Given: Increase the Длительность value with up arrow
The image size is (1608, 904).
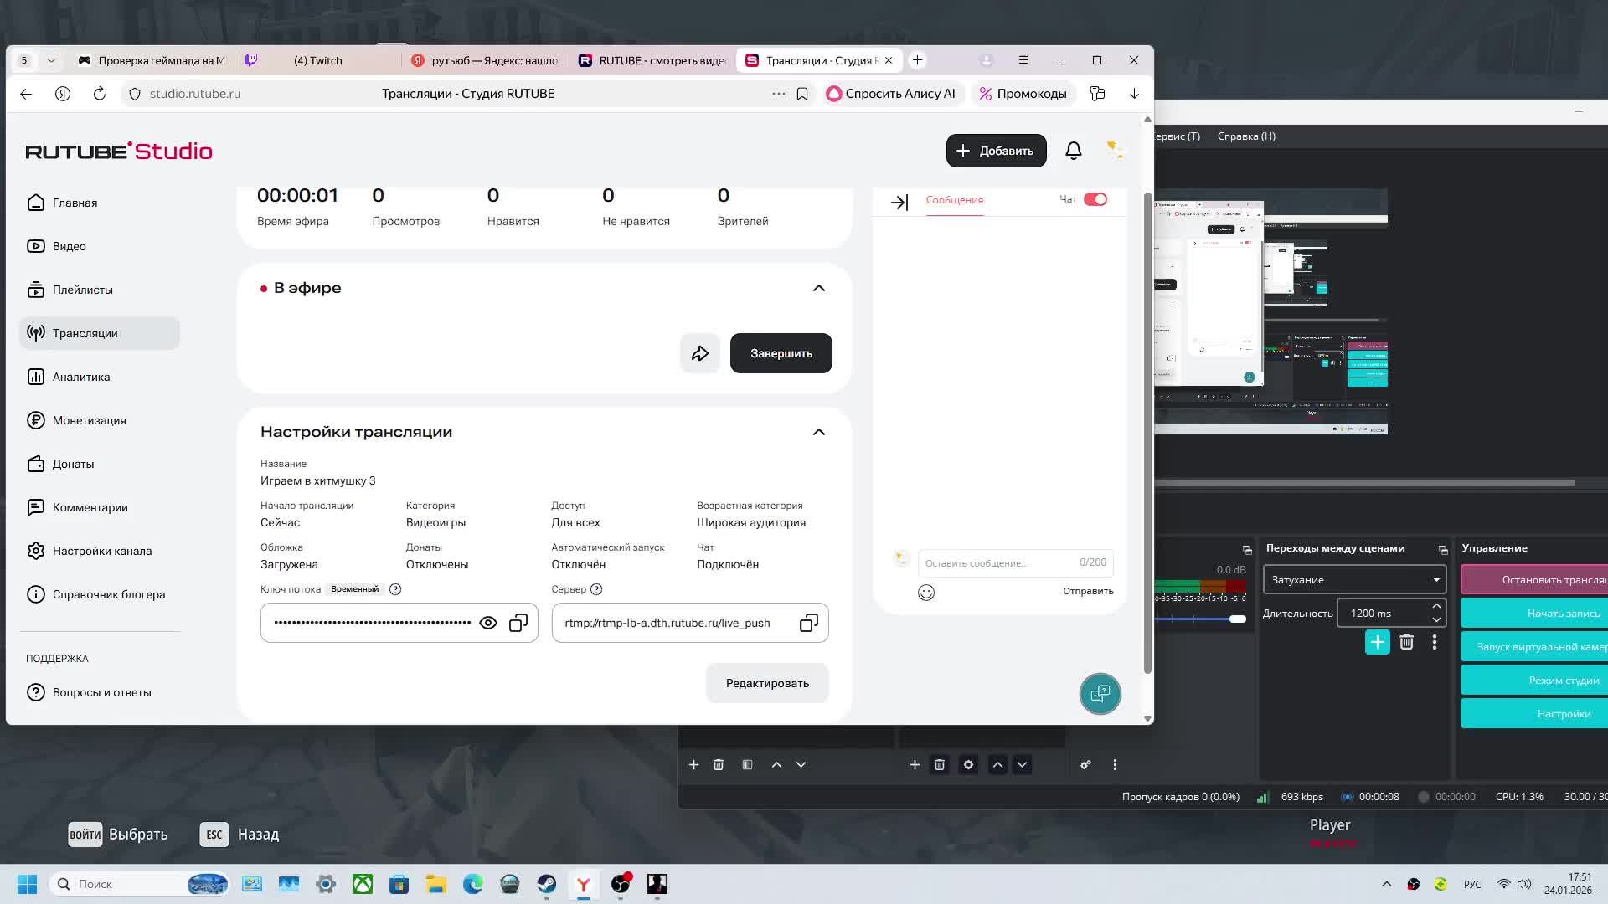Looking at the screenshot, I should point(1436,606).
